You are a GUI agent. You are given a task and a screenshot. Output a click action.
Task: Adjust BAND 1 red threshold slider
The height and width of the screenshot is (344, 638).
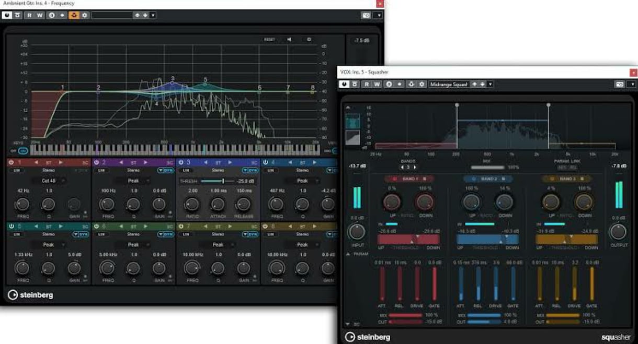(x=408, y=239)
